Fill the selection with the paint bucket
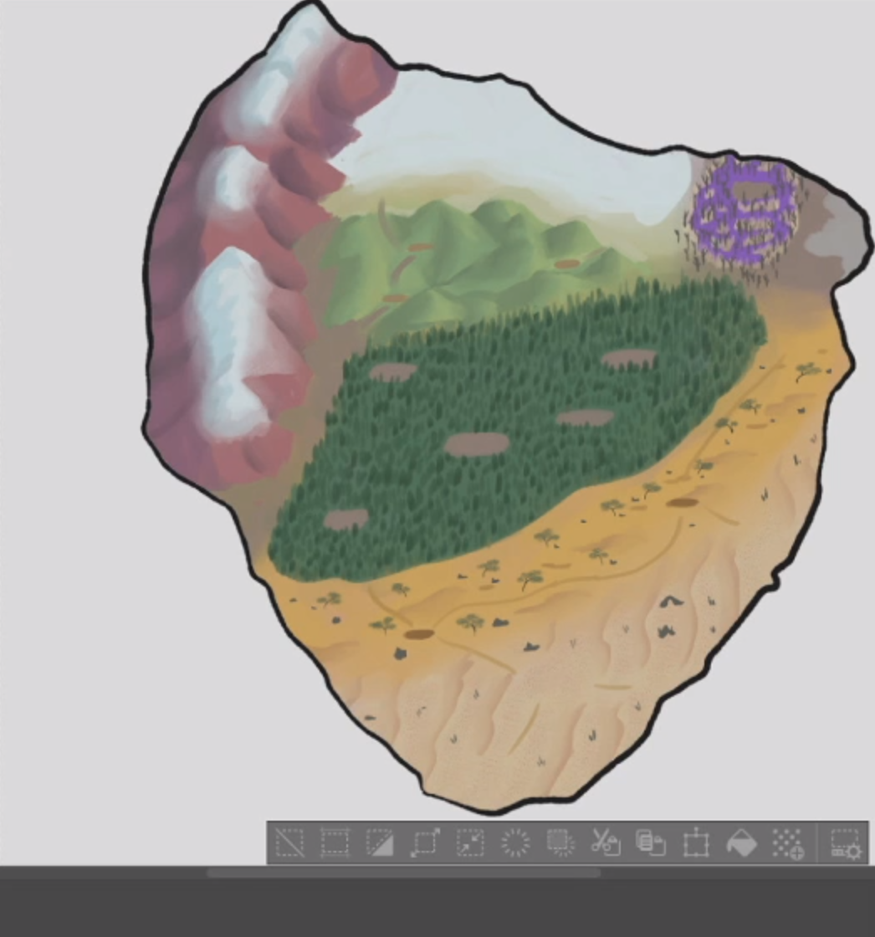The image size is (875, 937). point(741,842)
